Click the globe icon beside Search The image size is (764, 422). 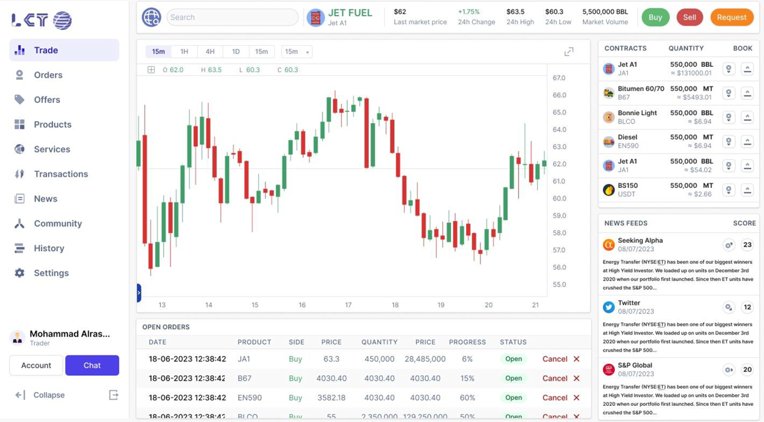[151, 17]
